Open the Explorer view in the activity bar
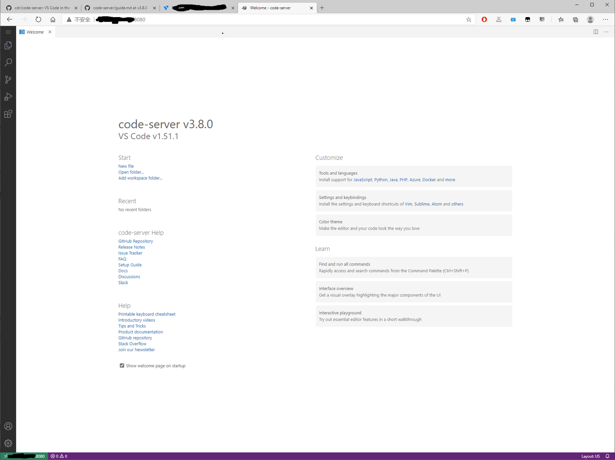The height and width of the screenshot is (460, 615). (x=8, y=45)
